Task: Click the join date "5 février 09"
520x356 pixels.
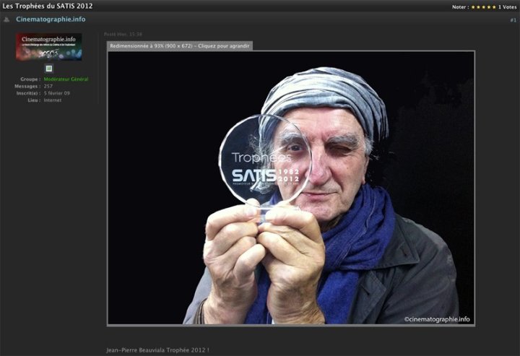Action: tap(57, 93)
